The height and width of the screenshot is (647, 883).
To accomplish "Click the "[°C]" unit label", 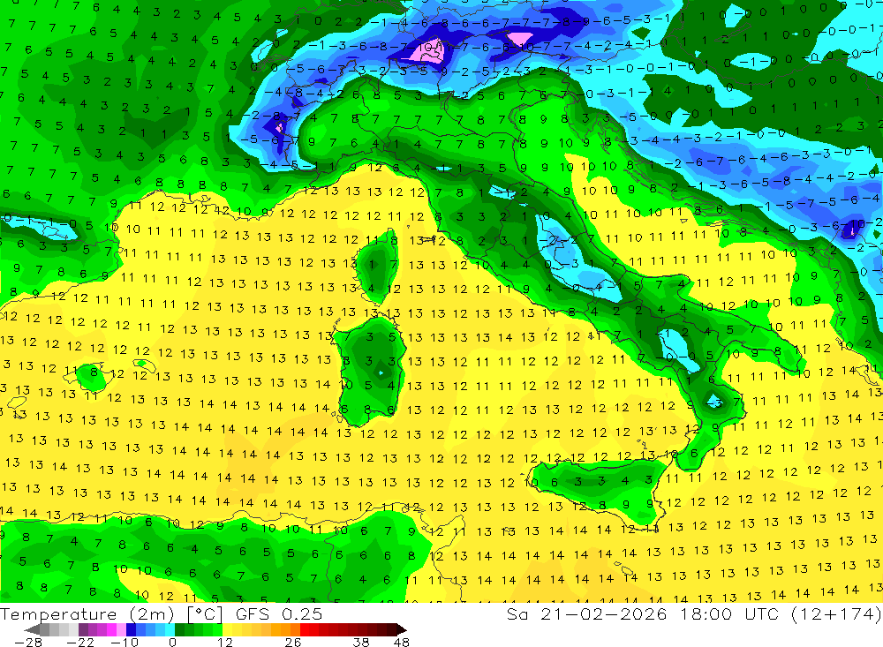I will click(205, 614).
